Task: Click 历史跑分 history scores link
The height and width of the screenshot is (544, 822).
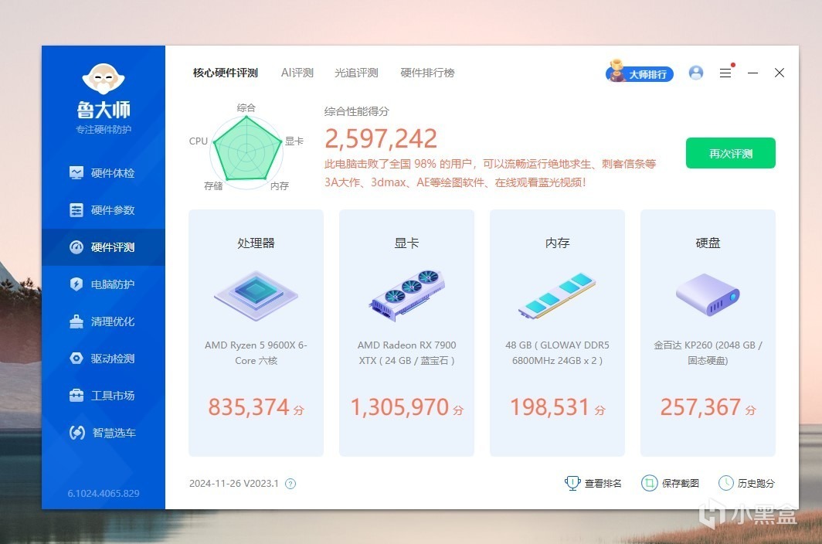Action: point(746,483)
